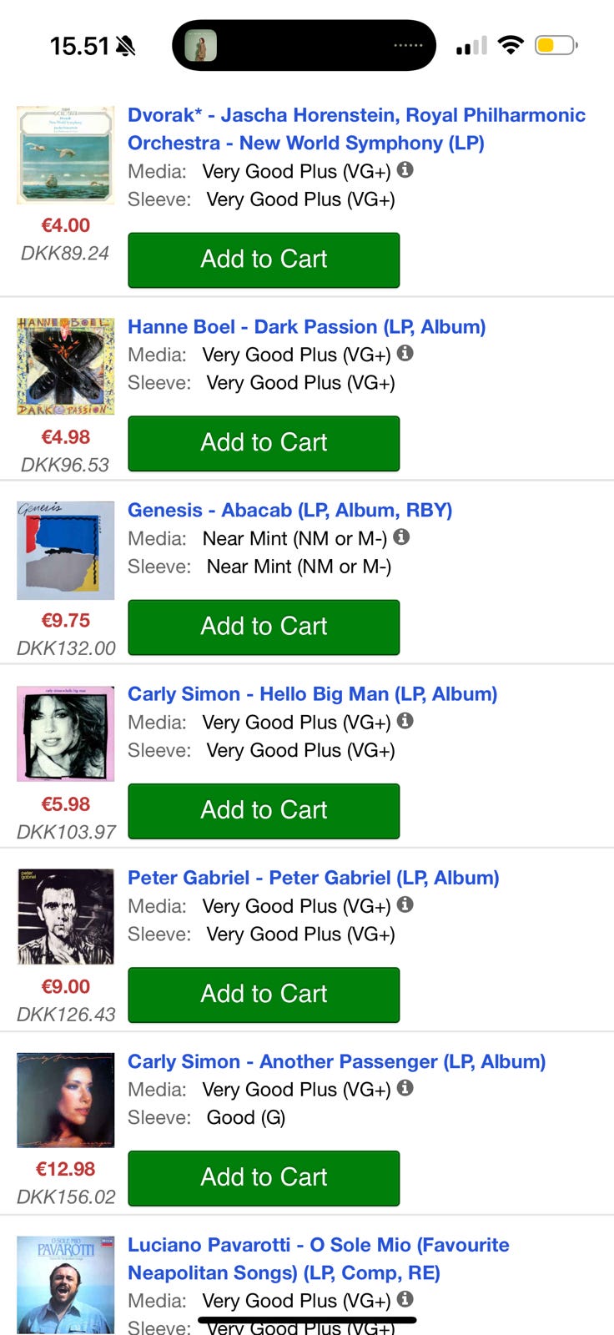Add Peter Gabriel album to cart
Image resolution: width=614 pixels, height=1335 pixels.
pyautogui.click(x=264, y=994)
